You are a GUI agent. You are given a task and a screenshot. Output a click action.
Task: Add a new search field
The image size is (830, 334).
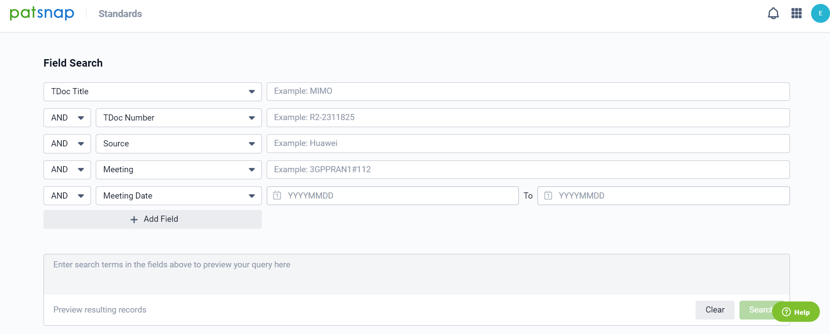(152, 219)
